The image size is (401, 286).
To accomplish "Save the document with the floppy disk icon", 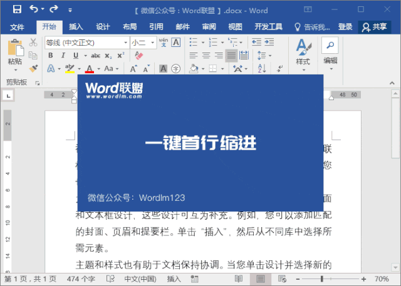I will [x=17, y=9].
